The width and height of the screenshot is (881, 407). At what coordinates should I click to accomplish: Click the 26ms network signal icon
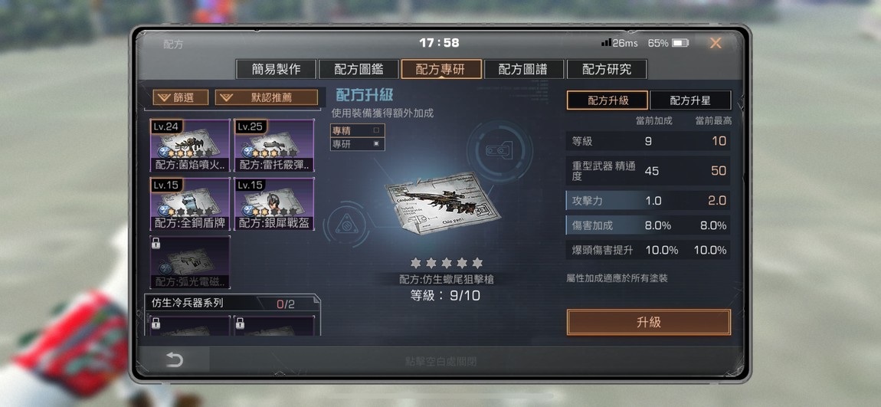pyautogui.click(x=606, y=43)
